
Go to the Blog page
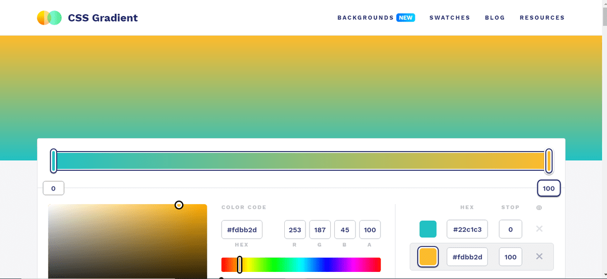(x=495, y=18)
